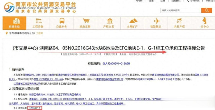Open the 南京市鼓楼区发展和改革局 link
The height and width of the screenshot is (110, 215).
[x=72, y=75]
